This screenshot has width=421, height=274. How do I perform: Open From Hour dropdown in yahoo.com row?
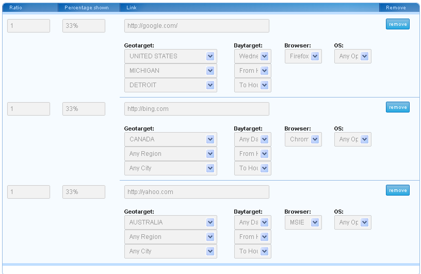tap(253, 237)
